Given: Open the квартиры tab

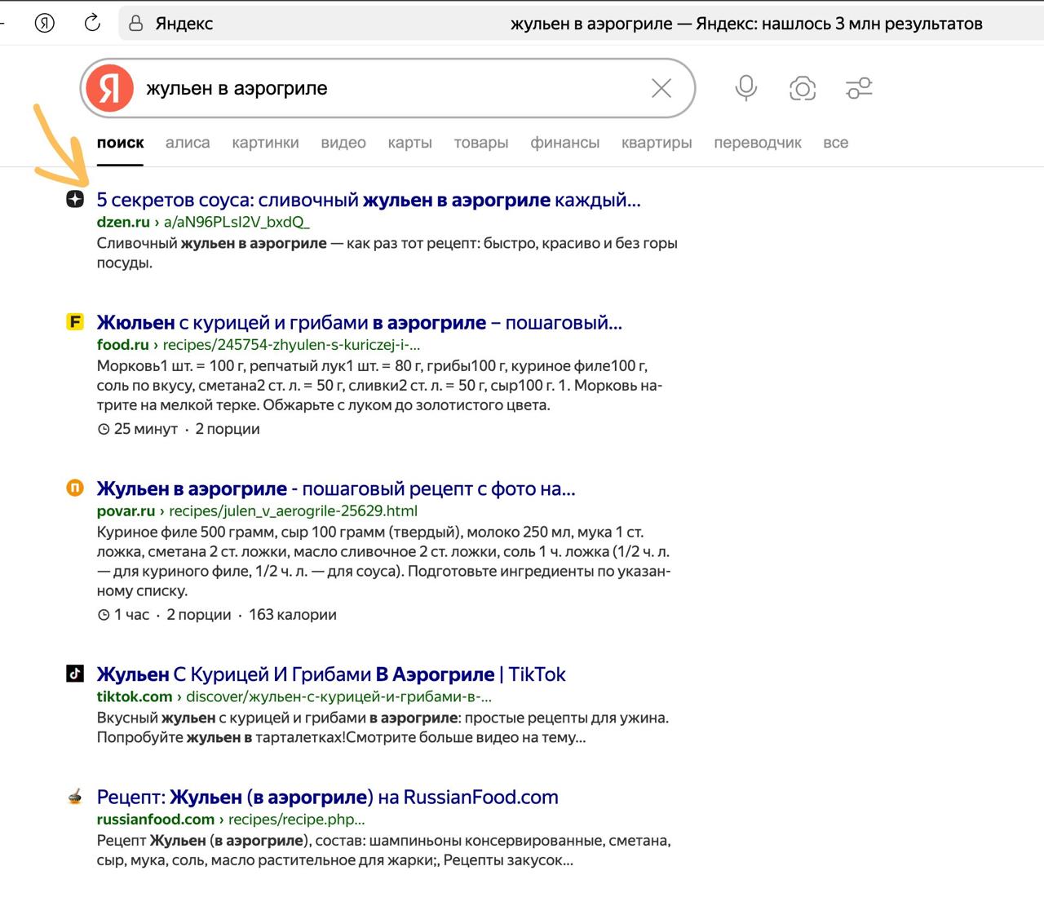Looking at the screenshot, I should pyautogui.click(x=657, y=143).
